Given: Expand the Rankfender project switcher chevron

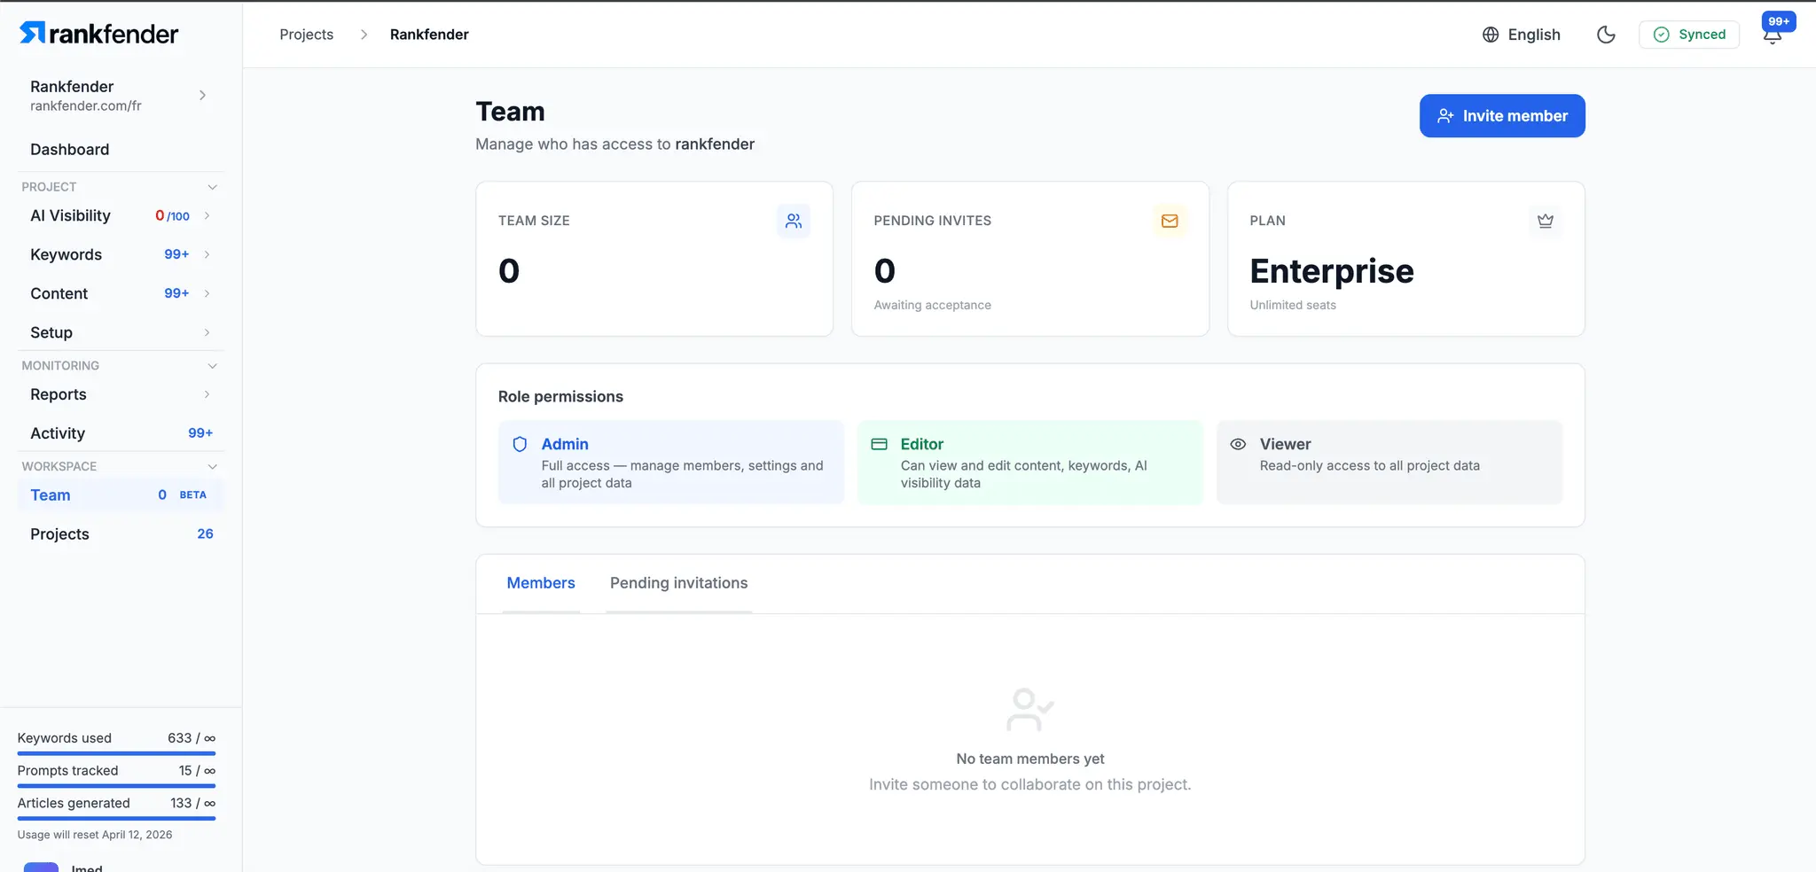Looking at the screenshot, I should pyautogui.click(x=203, y=95).
